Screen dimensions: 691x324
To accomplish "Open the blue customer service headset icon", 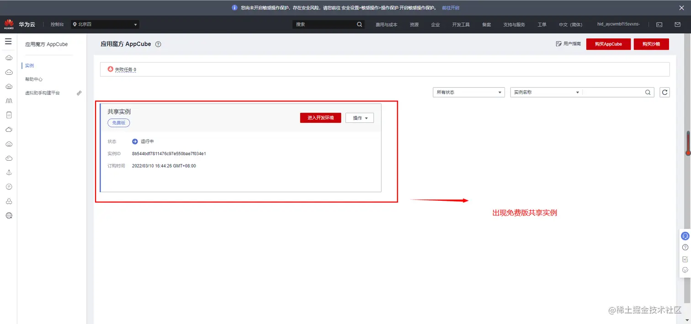I will [x=685, y=236].
